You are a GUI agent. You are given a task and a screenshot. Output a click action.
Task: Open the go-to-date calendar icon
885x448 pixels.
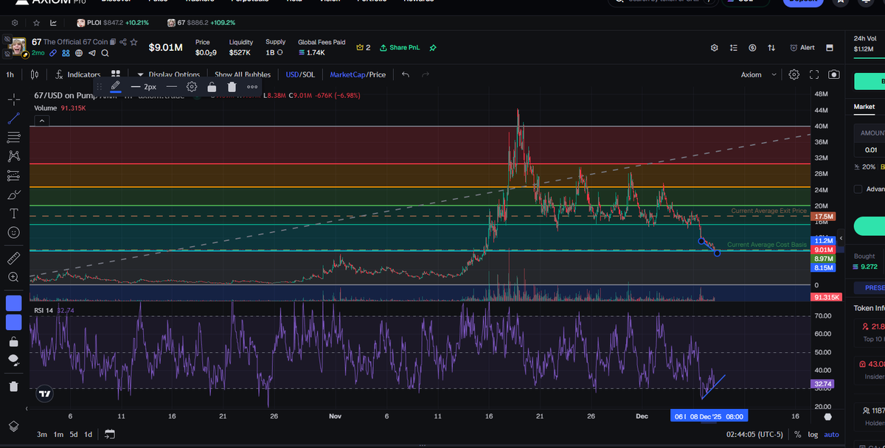tap(110, 434)
